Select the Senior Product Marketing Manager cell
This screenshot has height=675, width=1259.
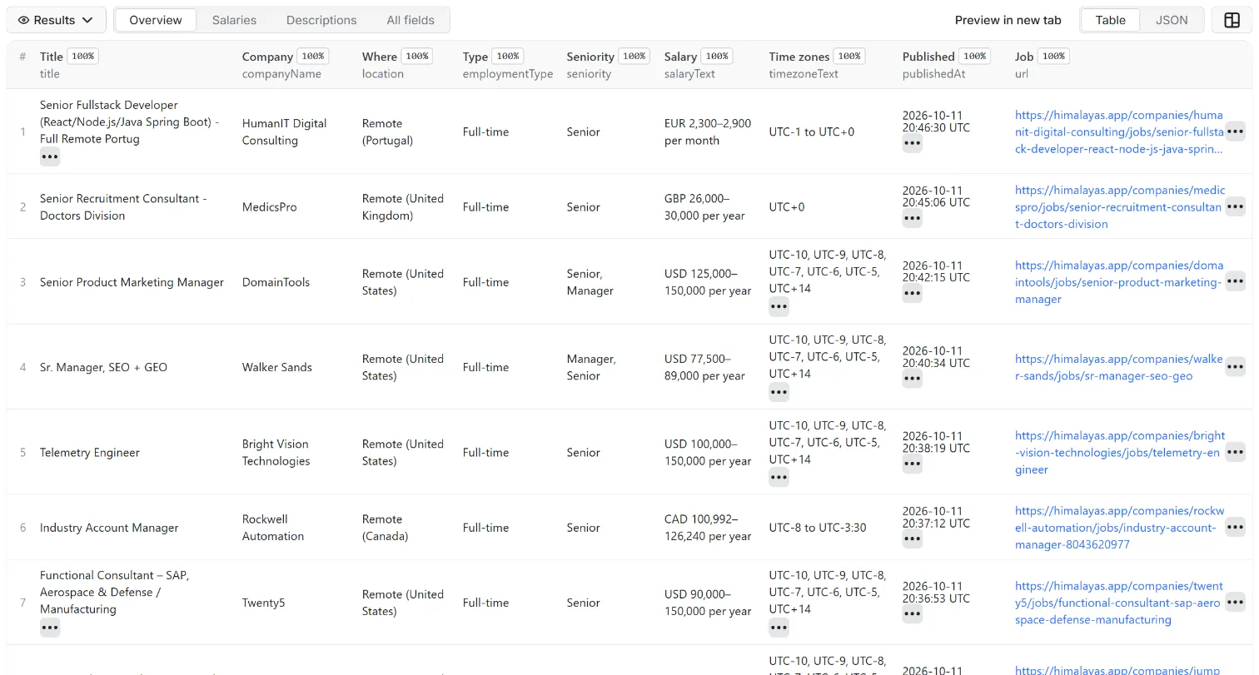pyautogui.click(x=132, y=281)
